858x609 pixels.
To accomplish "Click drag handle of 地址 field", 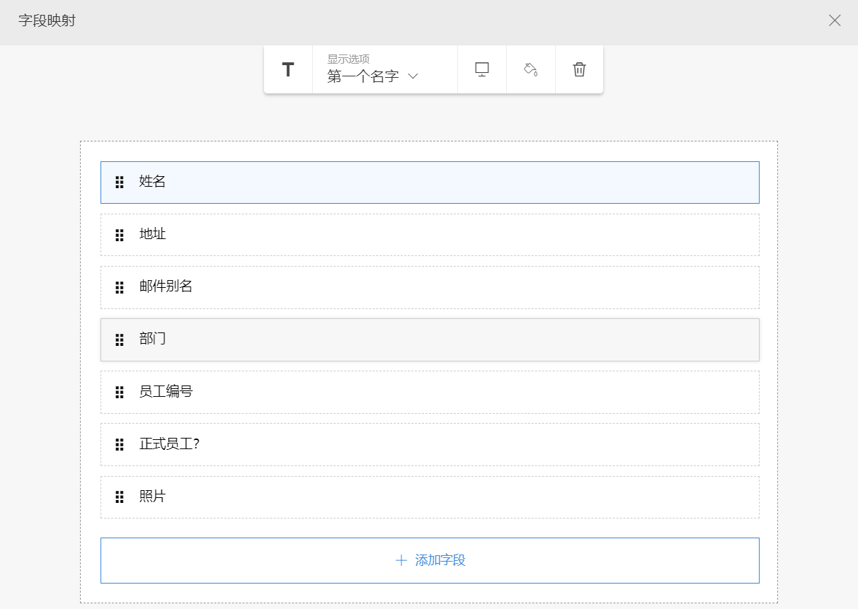I will pos(120,235).
